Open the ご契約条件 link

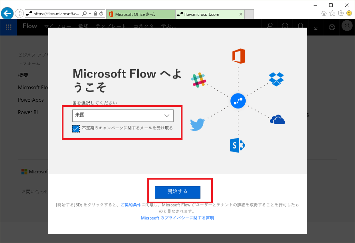pos(131,205)
